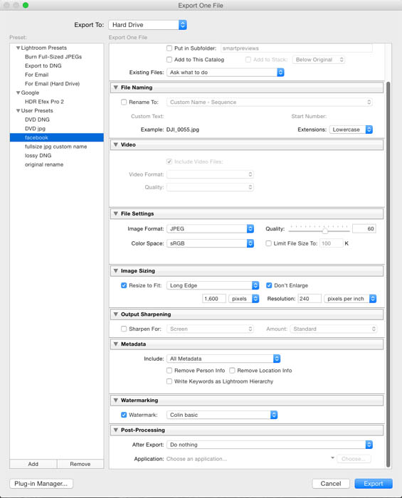Open the pixels unit dropdown
This screenshot has height=498, width=402.
(x=244, y=299)
